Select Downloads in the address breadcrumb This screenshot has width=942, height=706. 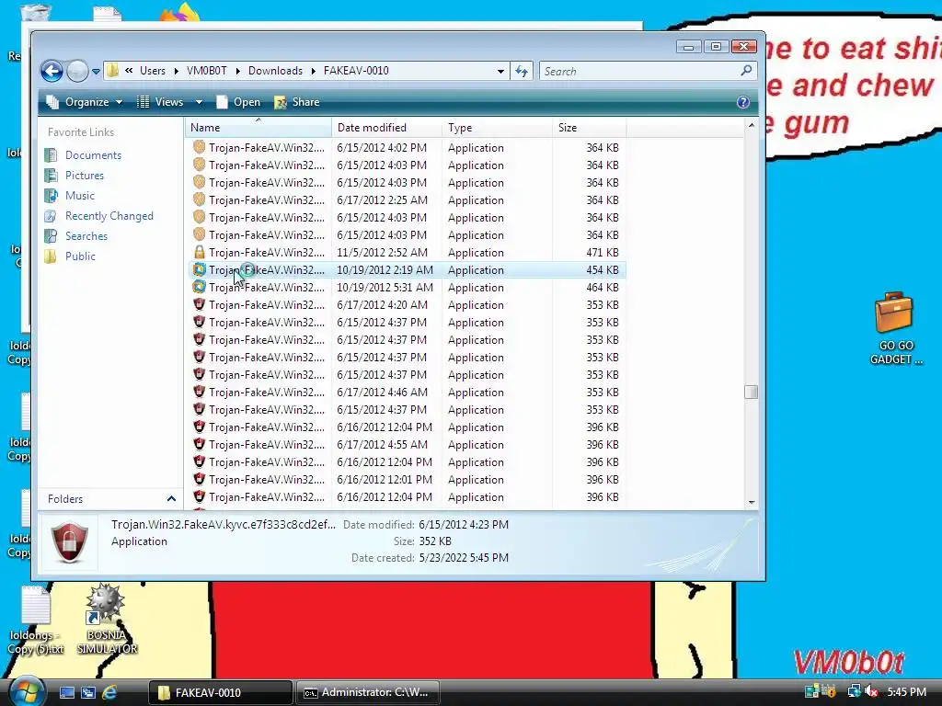(x=275, y=71)
